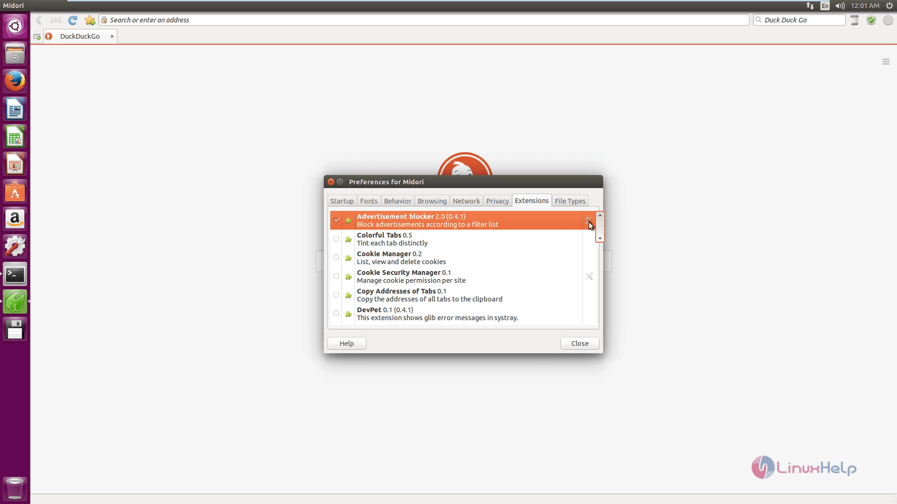Image resolution: width=897 pixels, height=504 pixels.
Task: Disable the Advertisement blocker checkbox
Action: [x=336, y=220]
